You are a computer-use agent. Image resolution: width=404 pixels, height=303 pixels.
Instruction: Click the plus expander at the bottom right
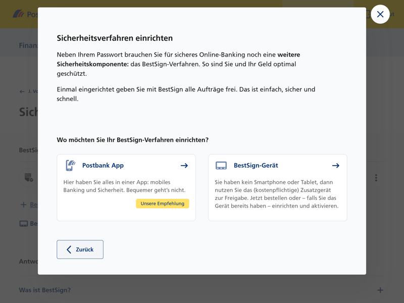[x=380, y=290]
